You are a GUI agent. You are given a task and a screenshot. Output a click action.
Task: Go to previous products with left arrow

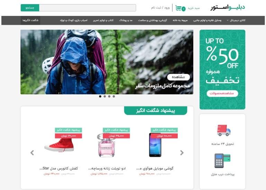pyautogui.click(x=32, y=153)
